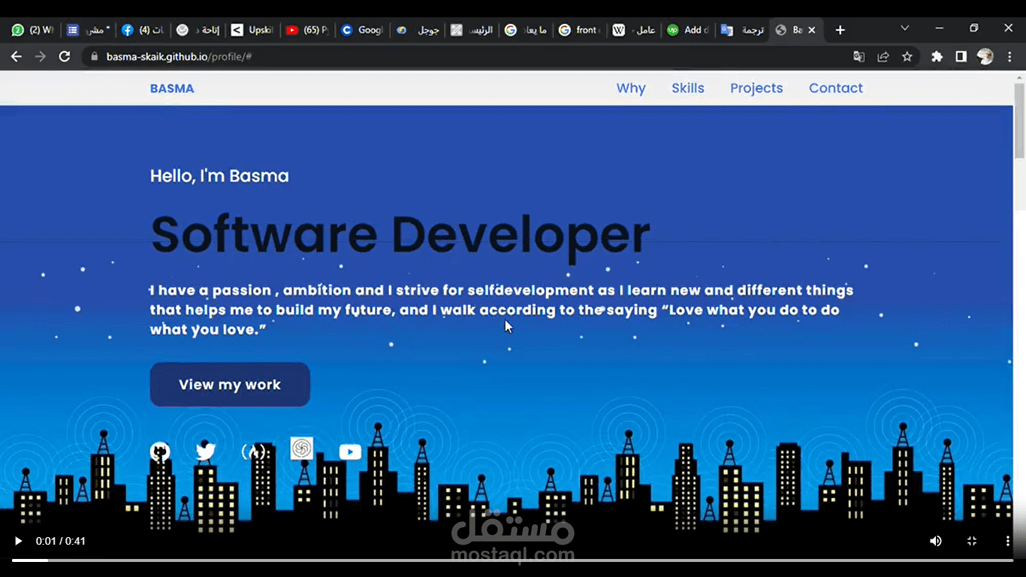
Task: Open the Projects navigation link
Action: tap(756, 88)
